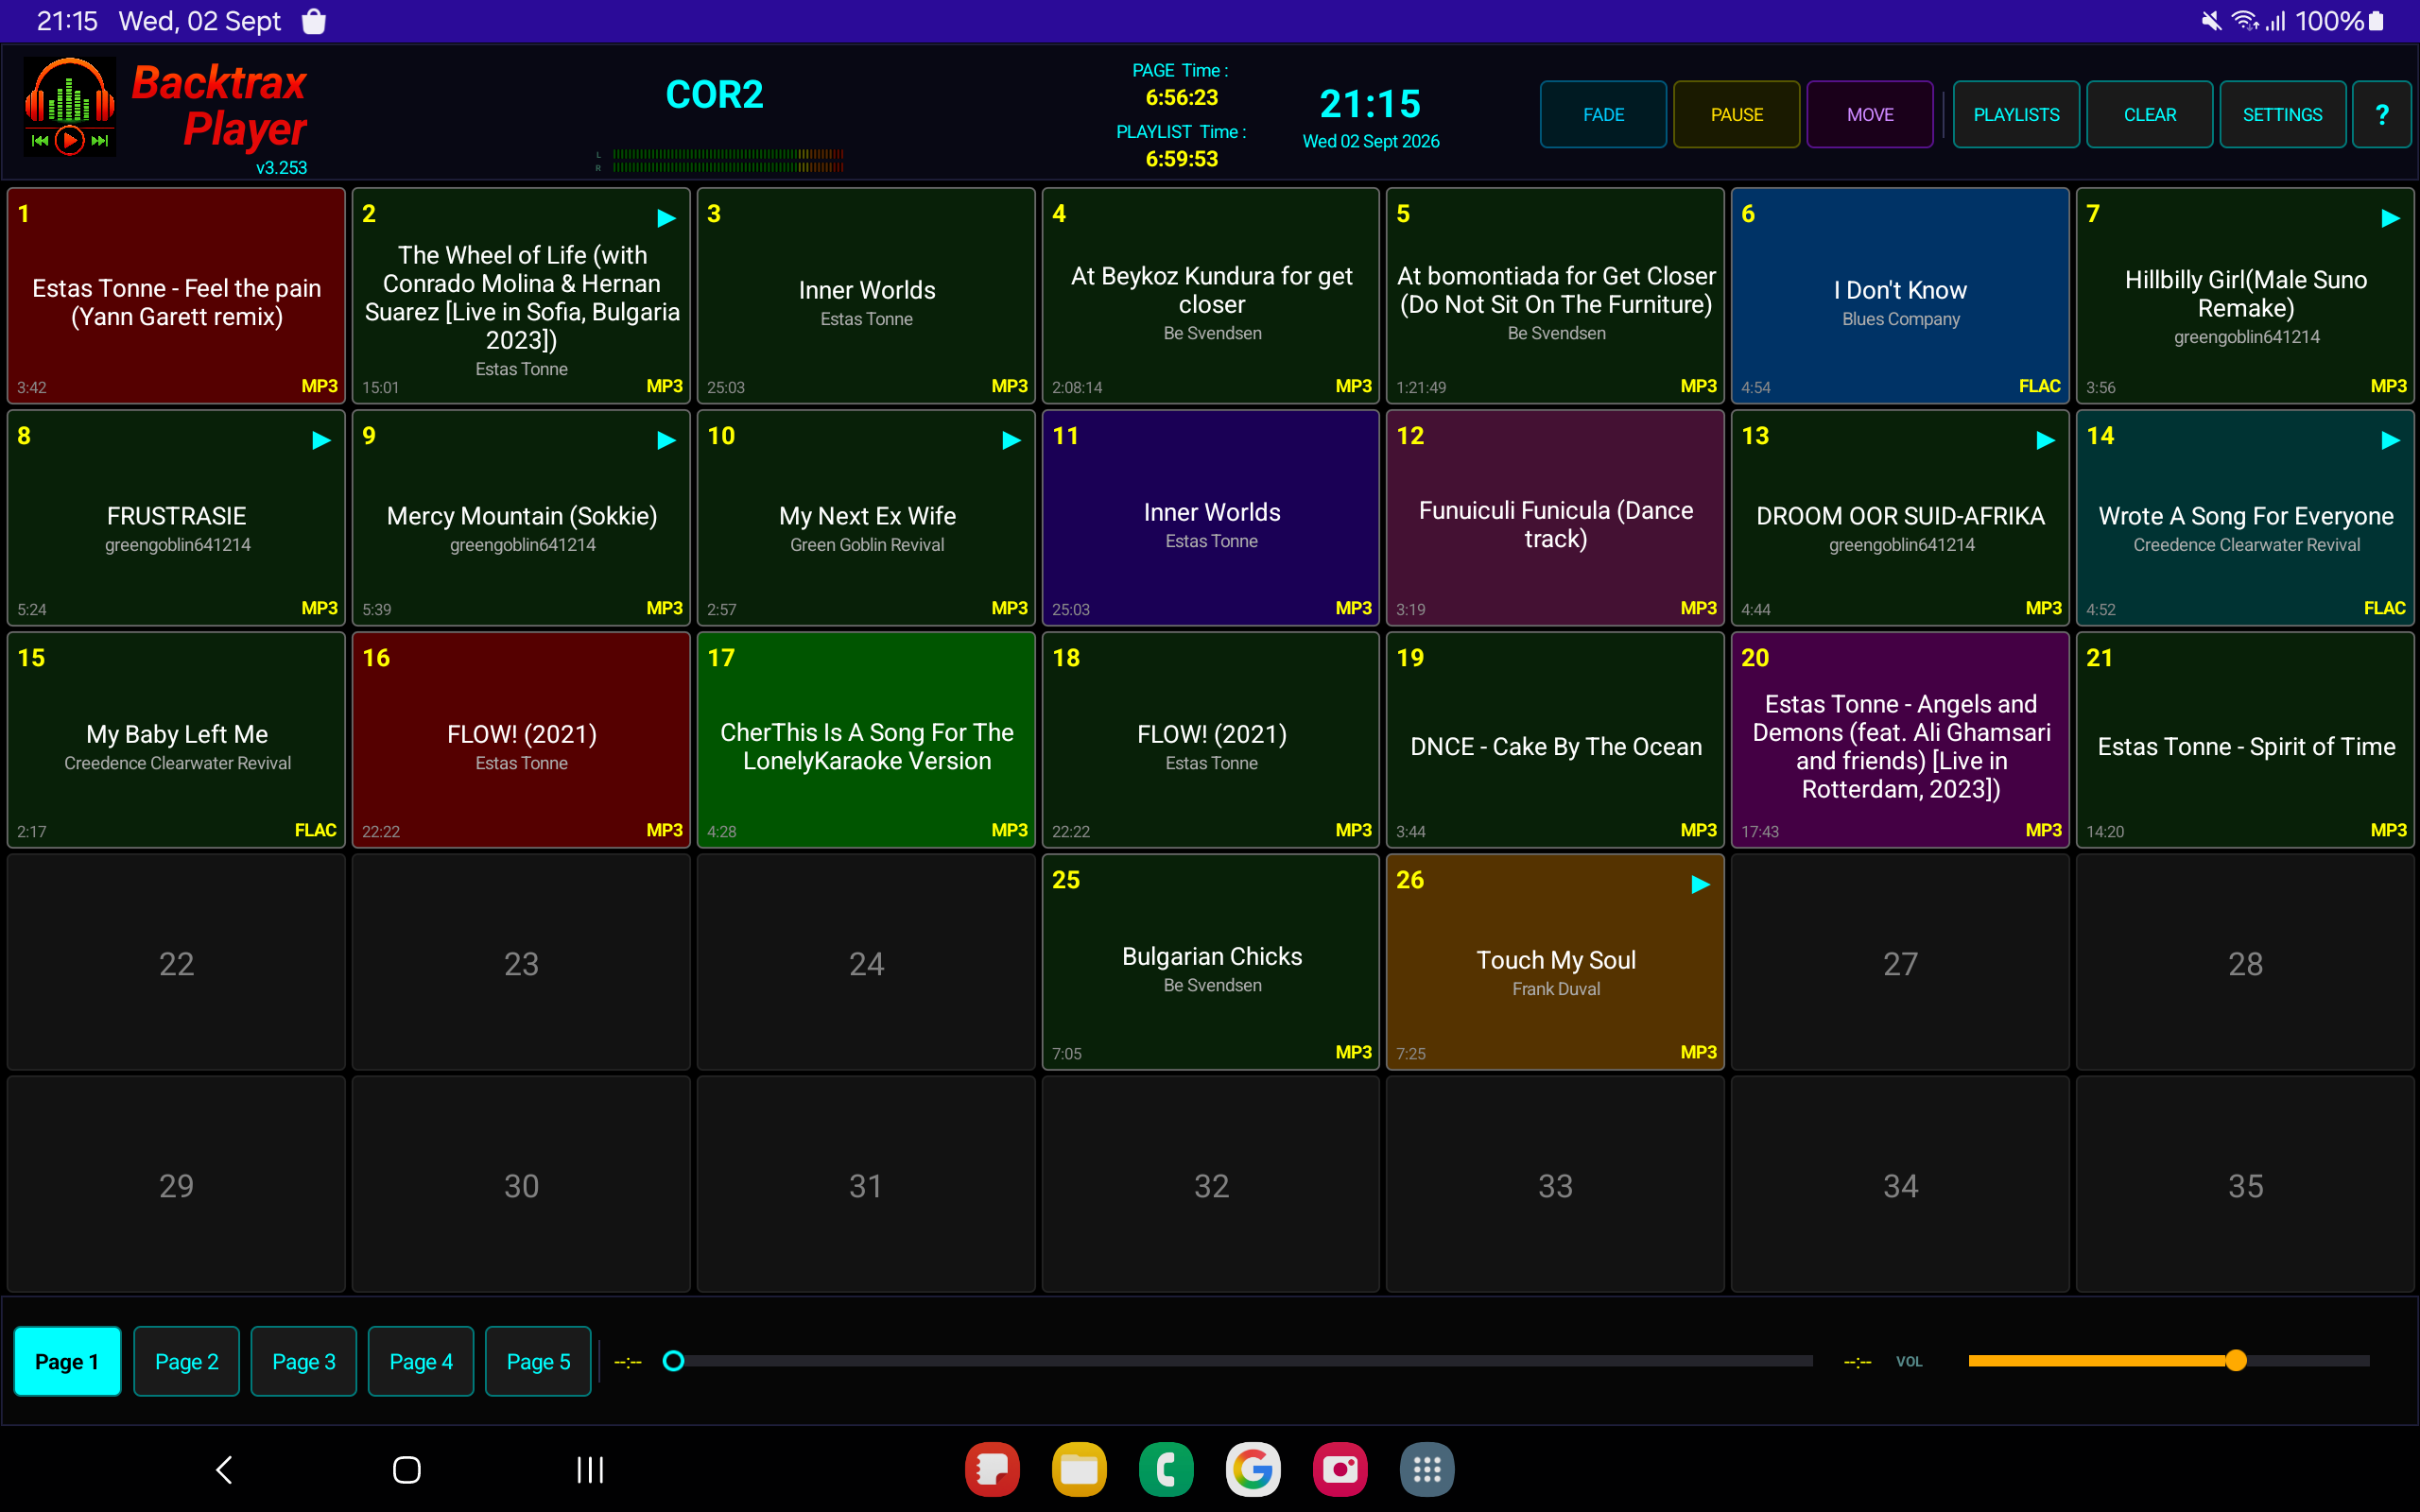Play track 17 green Cher karaoke tile
The image size is (2420, 1512).
[x=866, y=740]
